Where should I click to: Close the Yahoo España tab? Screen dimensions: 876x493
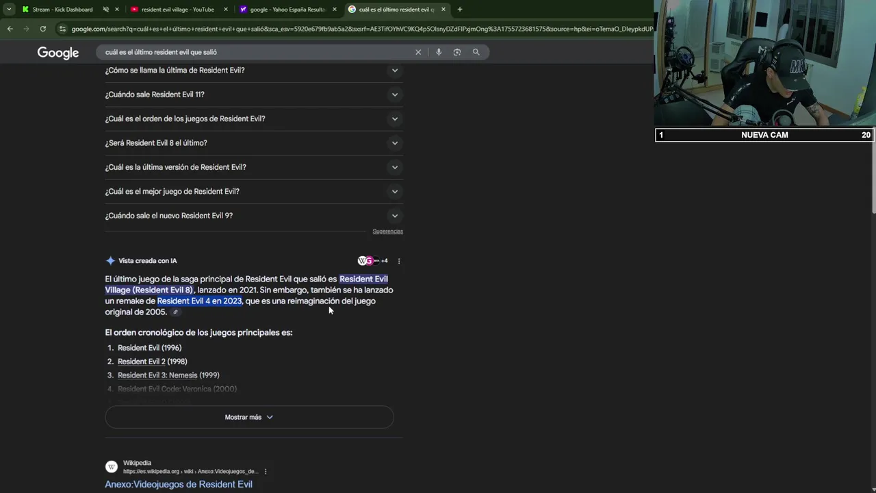[x=335, y=10]
